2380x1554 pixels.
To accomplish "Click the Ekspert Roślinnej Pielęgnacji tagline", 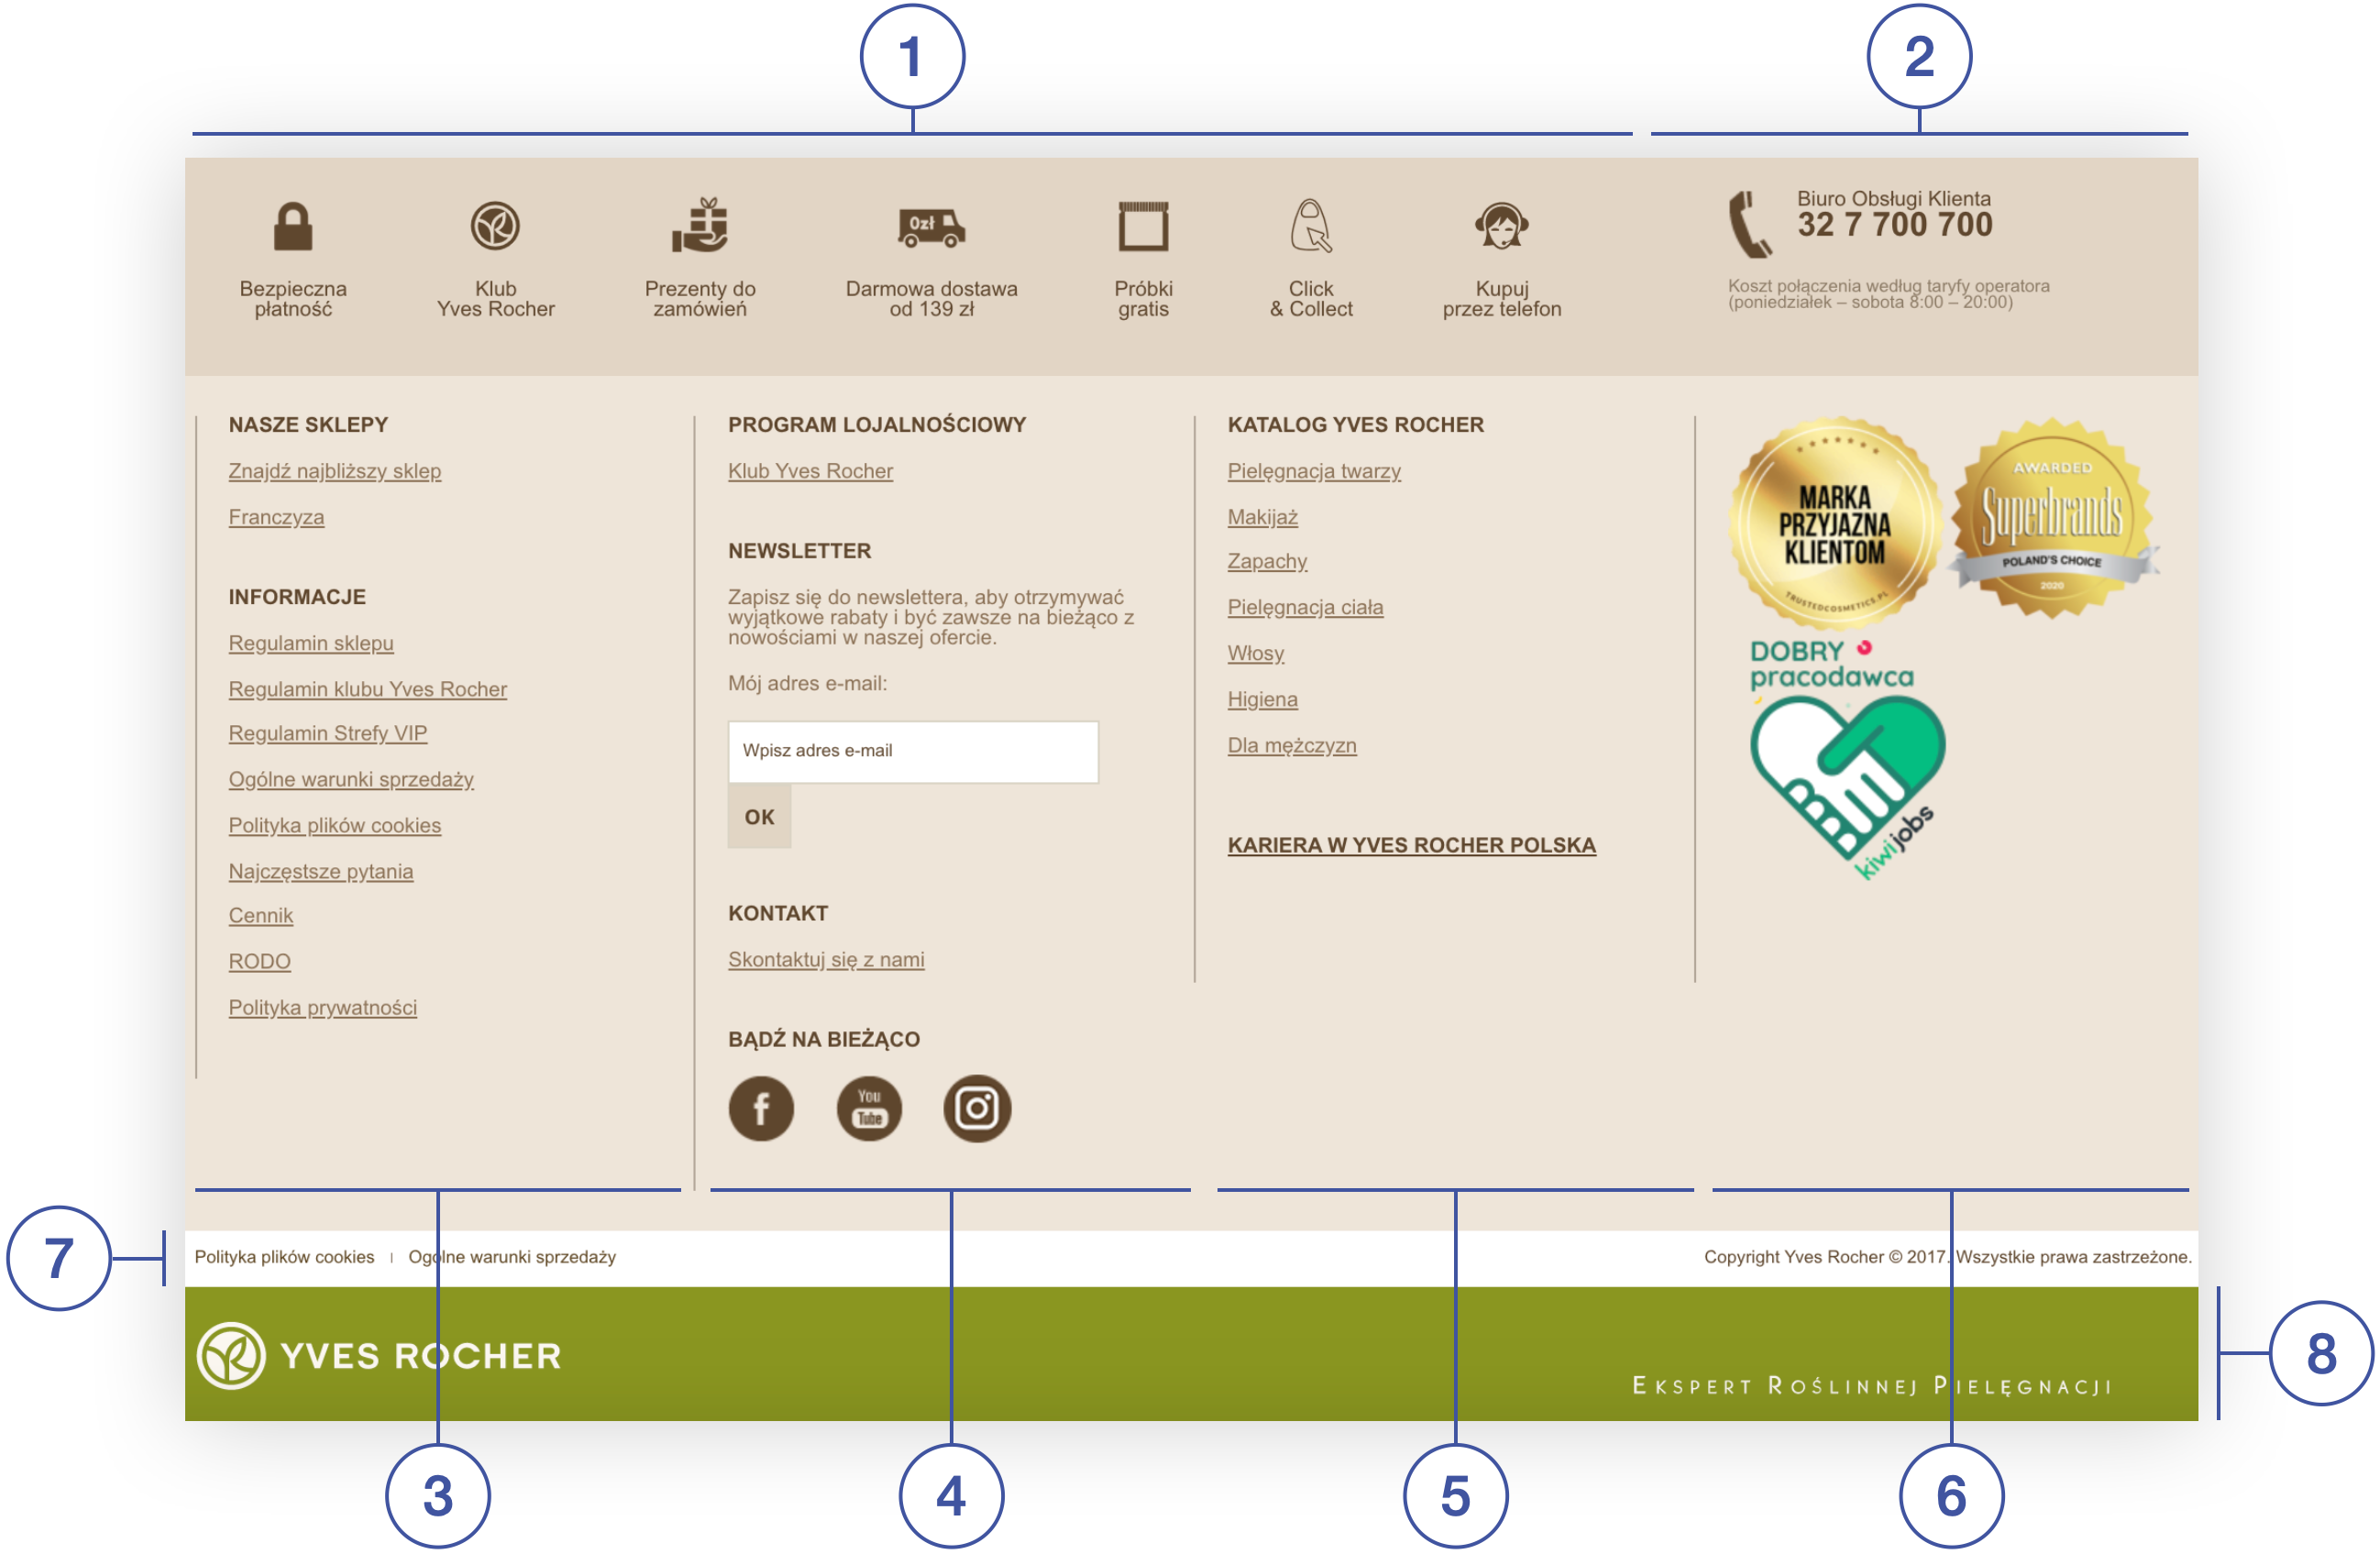I will coord(1872,1386).
